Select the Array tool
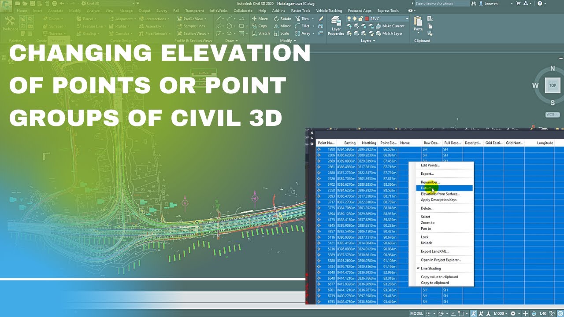Viewport: 564px width, 317px height. [x=303, y=33]
